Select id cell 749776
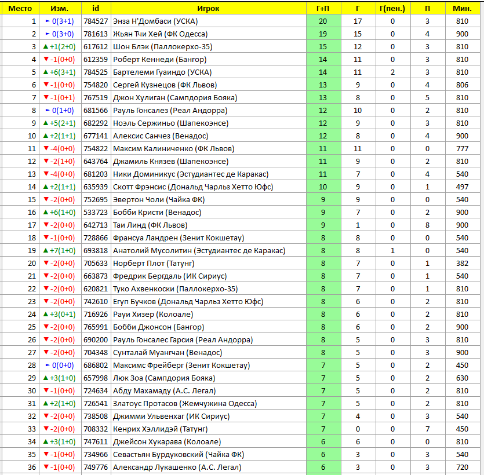This screenshot has height=475, width=484. click(96, 467)
